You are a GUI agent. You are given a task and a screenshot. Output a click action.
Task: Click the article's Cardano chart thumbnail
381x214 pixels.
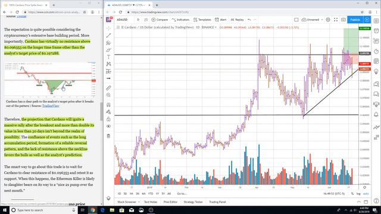[x=50, y=79]
